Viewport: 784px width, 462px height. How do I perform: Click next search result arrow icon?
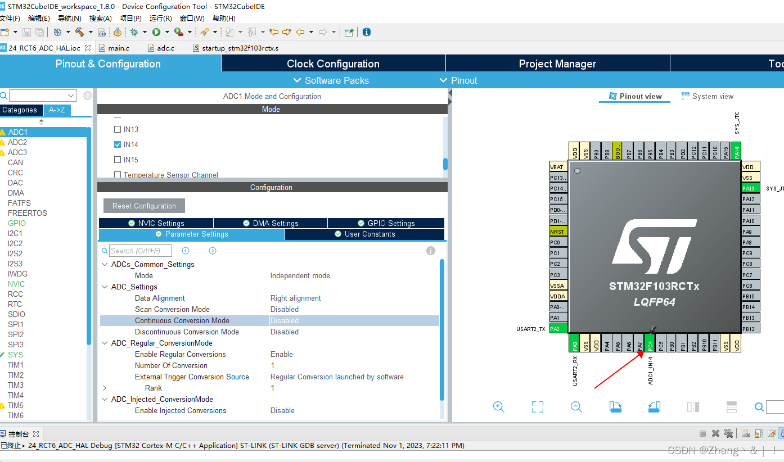point(213,251)
